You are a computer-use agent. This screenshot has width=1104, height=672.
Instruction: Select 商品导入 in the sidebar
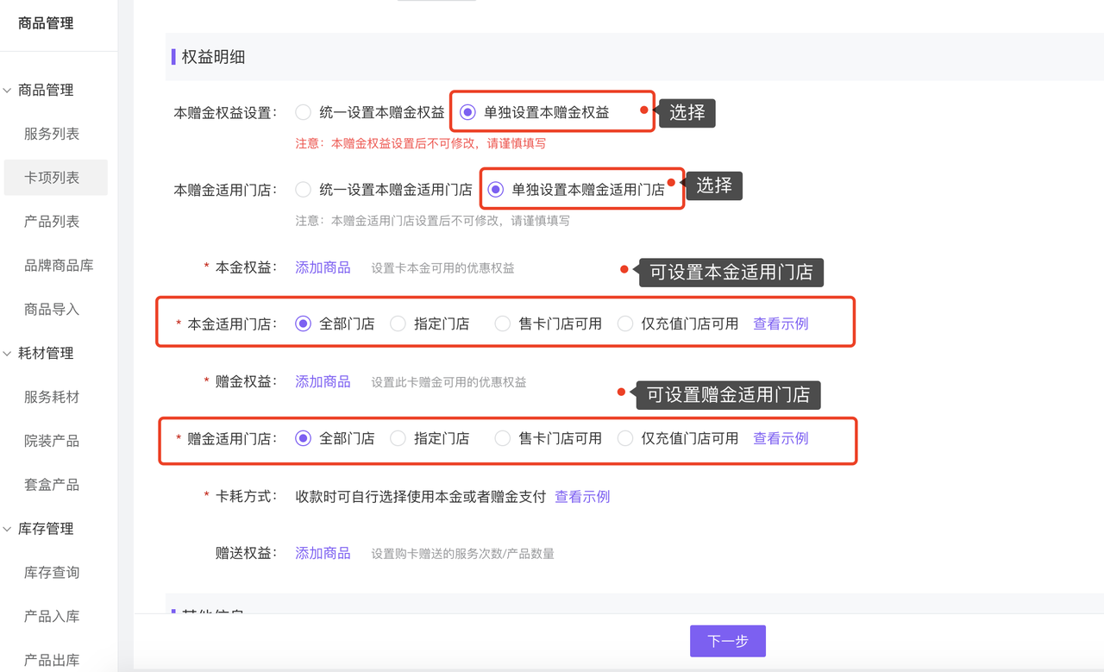coord(52,309)
